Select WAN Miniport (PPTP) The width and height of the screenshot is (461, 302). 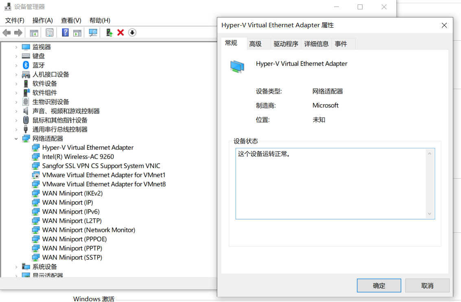point(72,248)
